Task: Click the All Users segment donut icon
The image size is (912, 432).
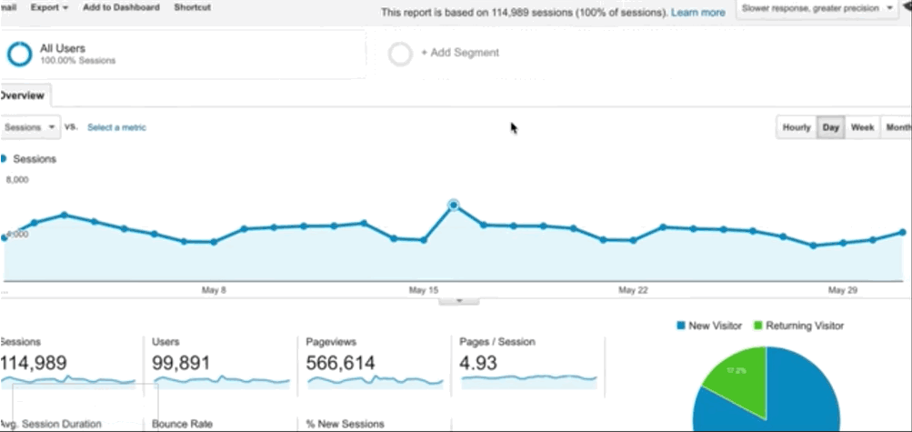Action: pyautogui.click(x=19, y=54)
